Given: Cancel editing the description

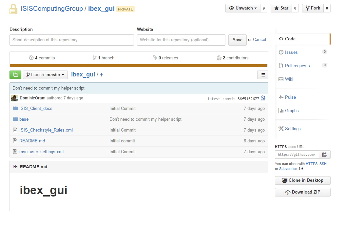Looking at the screenshot, I should (x=259, y=39).
